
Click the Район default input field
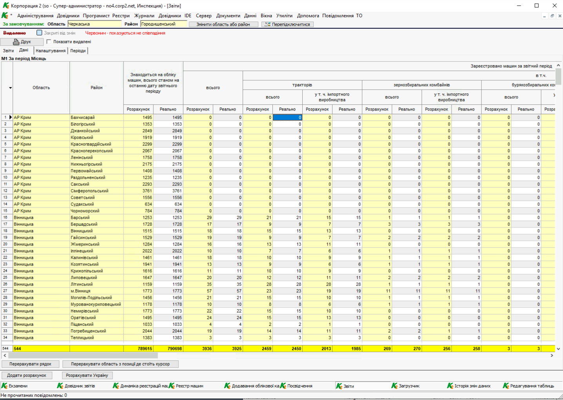coord(164,24)
